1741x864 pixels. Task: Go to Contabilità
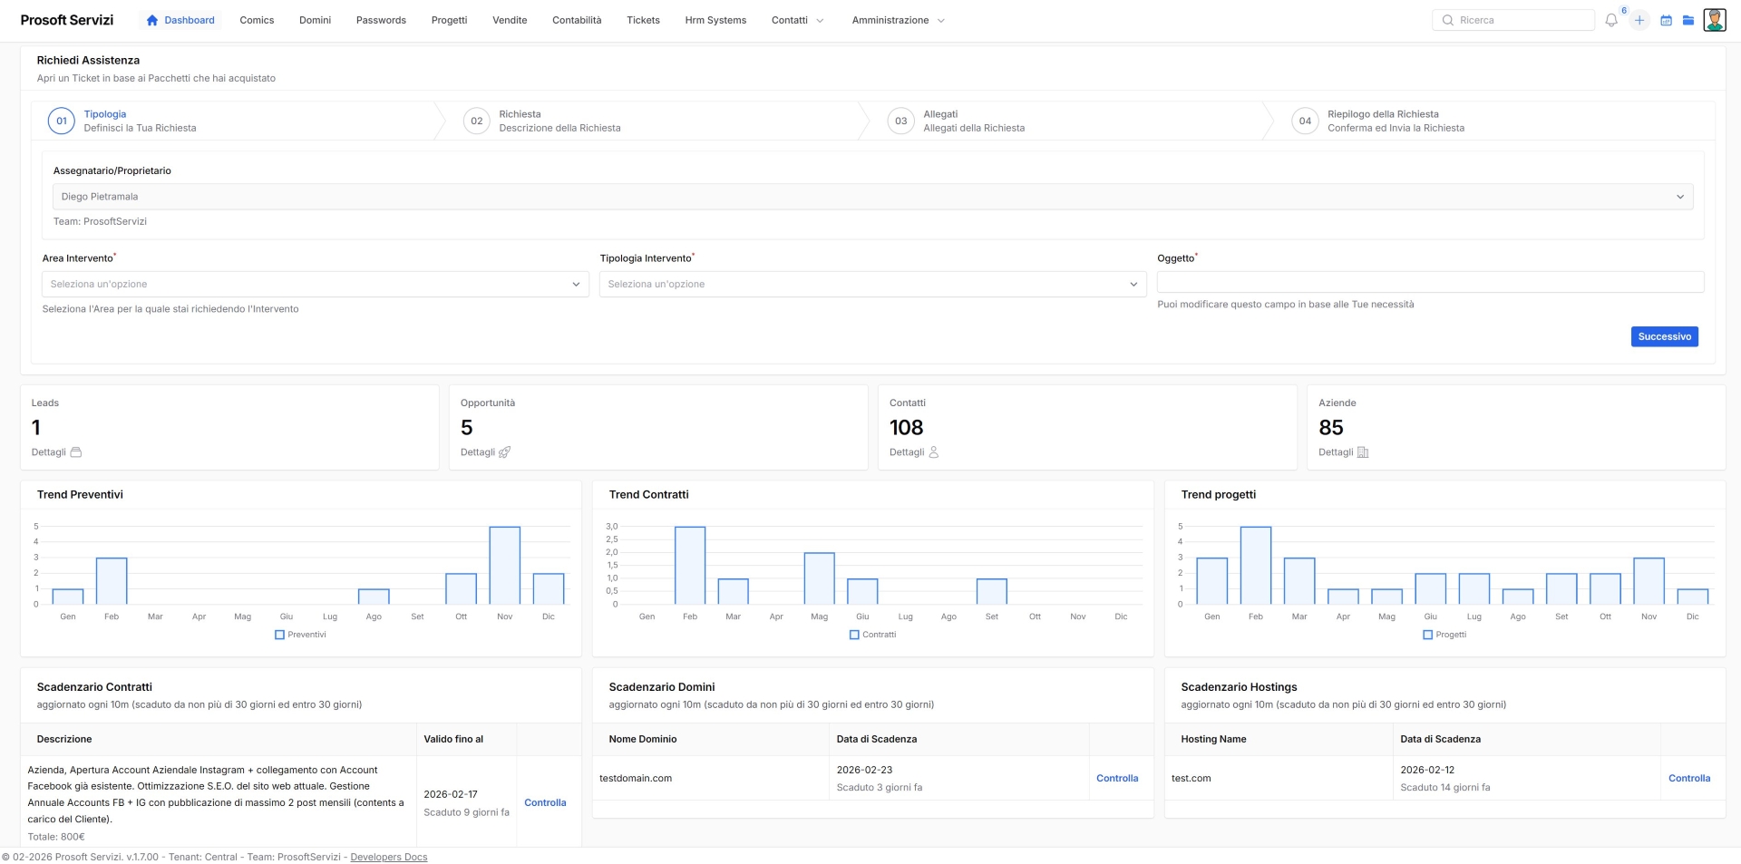click(x=577, y=20)
